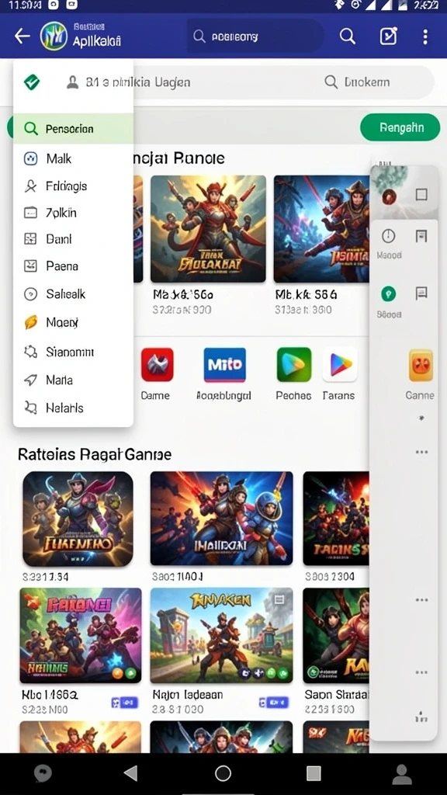The height and width of the screenshot is (795, 447).
Task: Tap the checkmark square icon in the header
Action: 388,36
